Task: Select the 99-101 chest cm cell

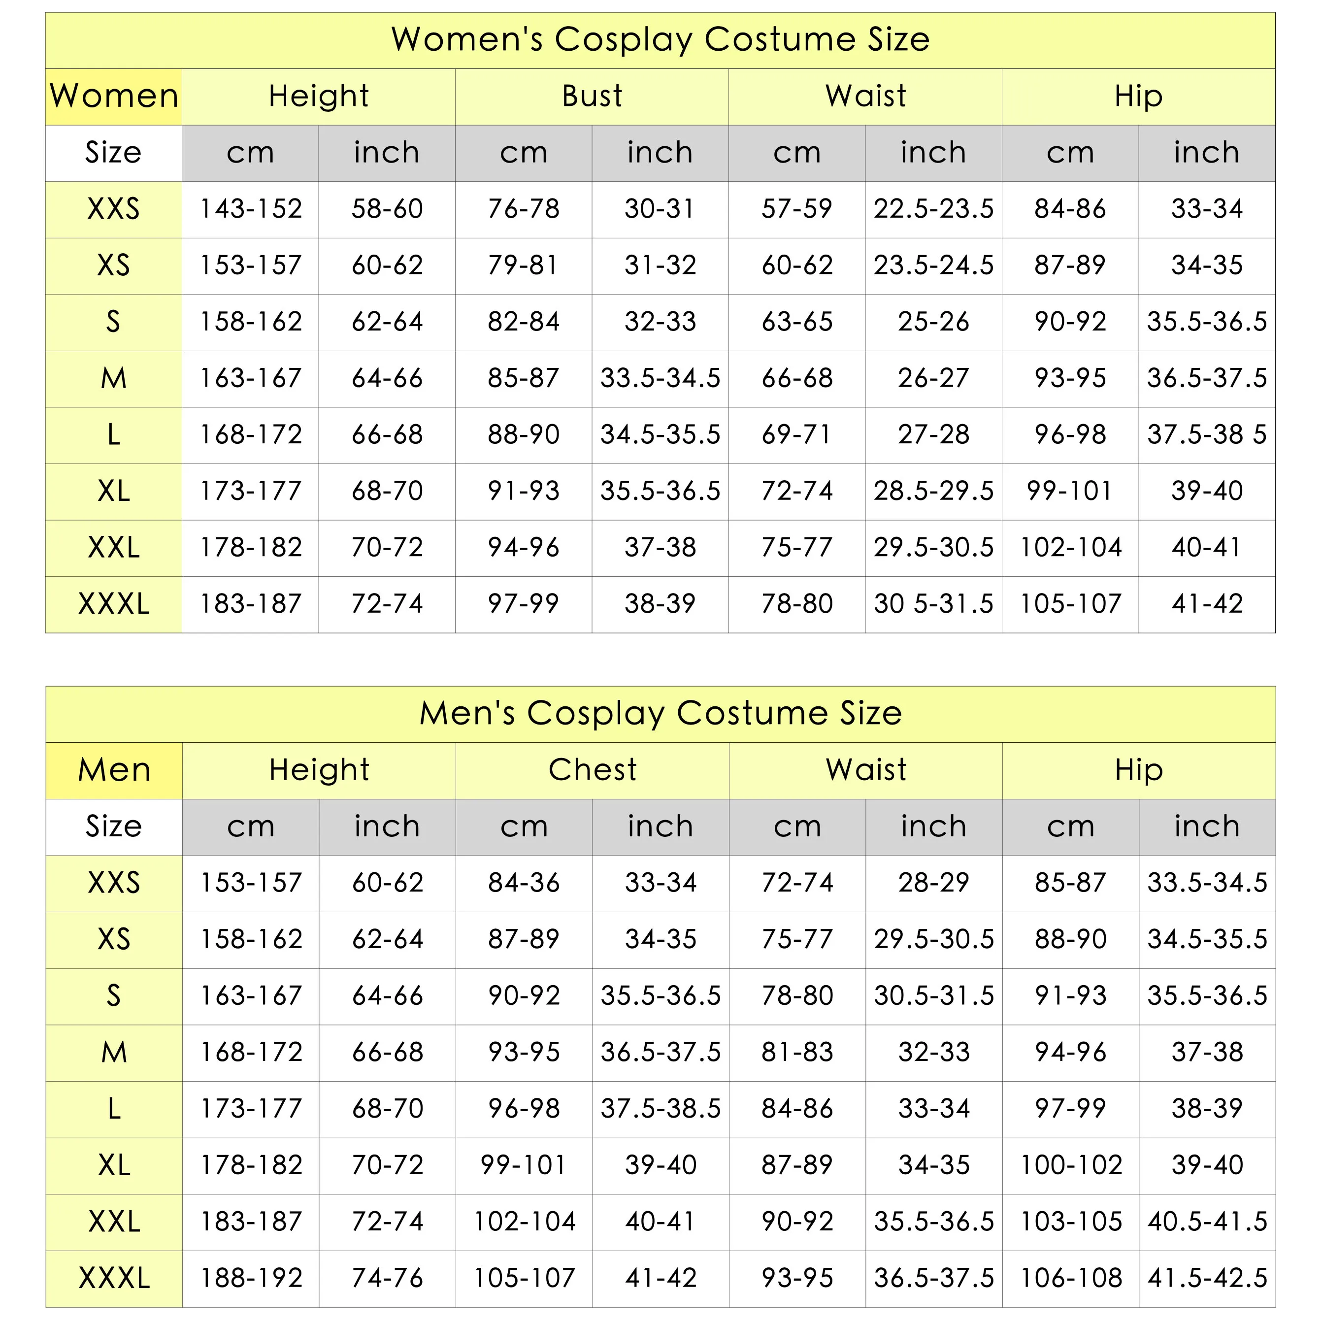Action: pos(524,1165)
